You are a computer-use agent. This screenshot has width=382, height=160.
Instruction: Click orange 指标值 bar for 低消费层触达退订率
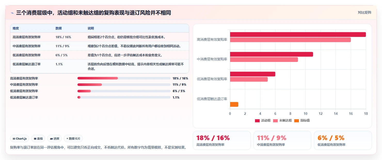coord(234,104)
